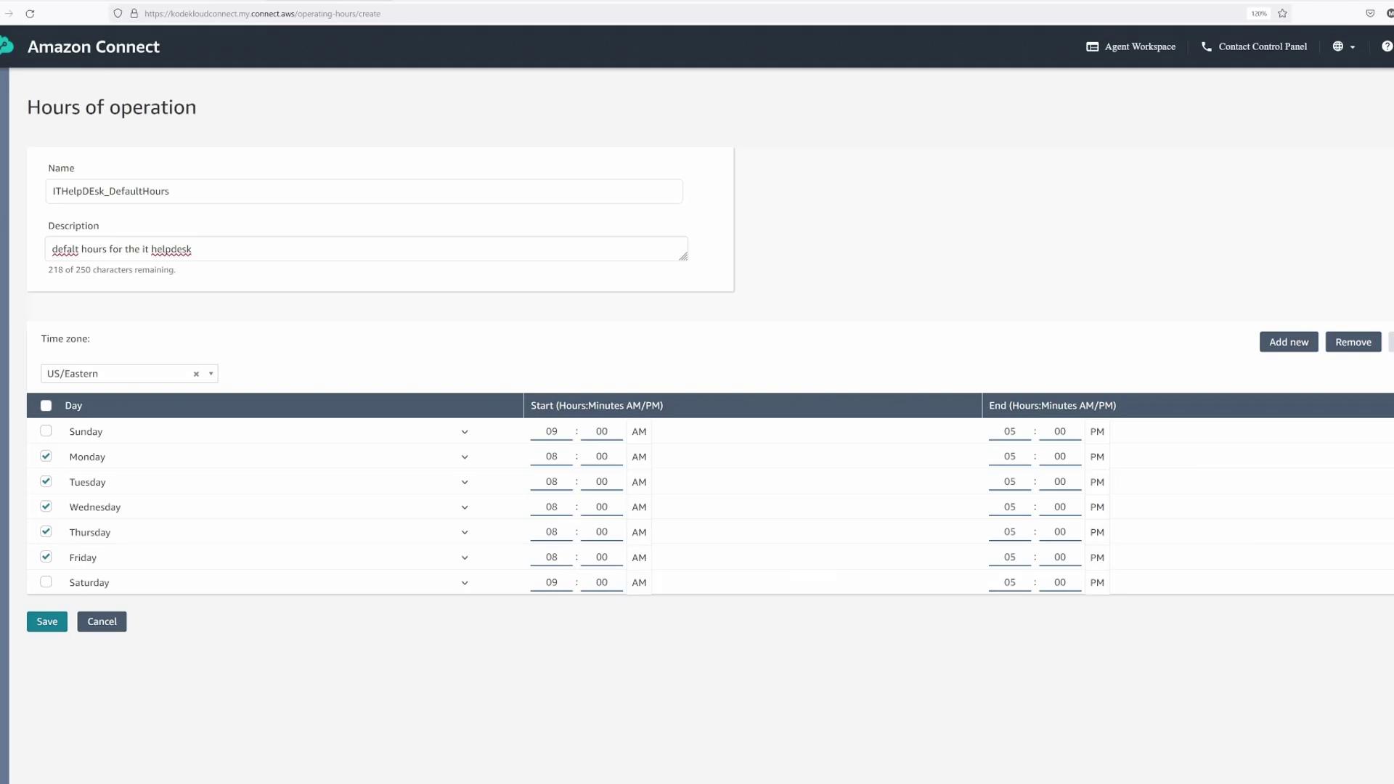Image resolution: width=1394 pixels, height=784 pixels.
Task: Open Agent Workspace
Action: [1130, 46]
